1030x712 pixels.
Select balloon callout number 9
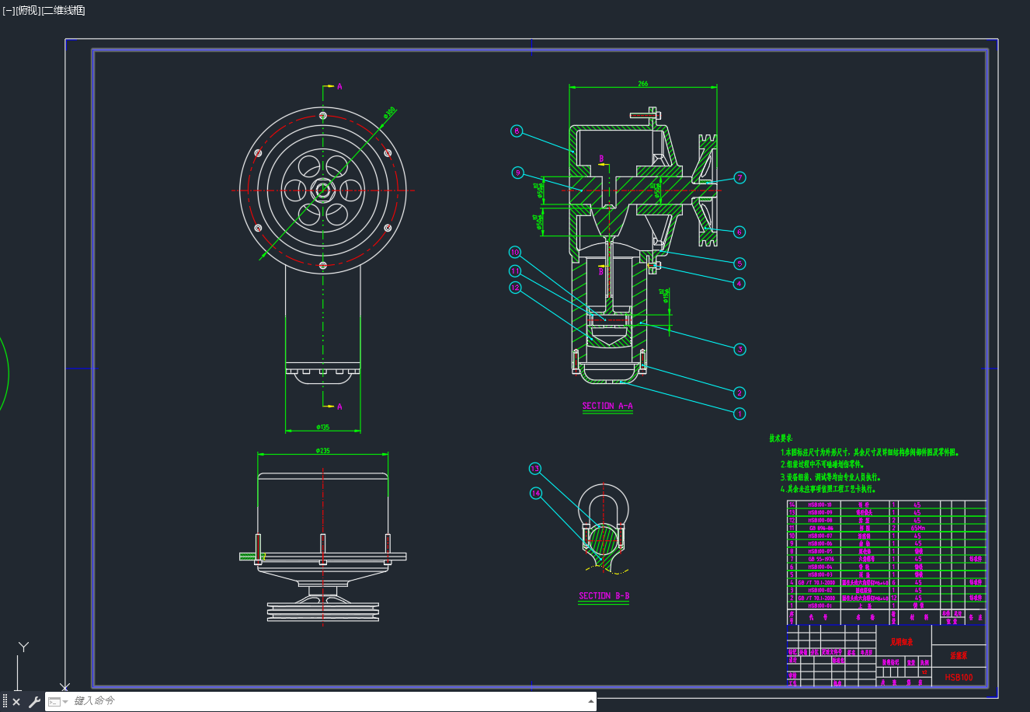tap(517, 173)
